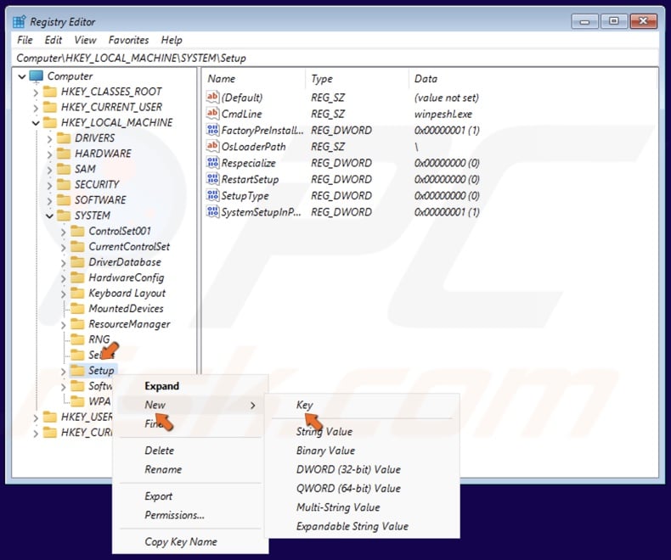Select Export in the context menu
The height and width of the screenshot is (560, 671).
pos(190,496)
